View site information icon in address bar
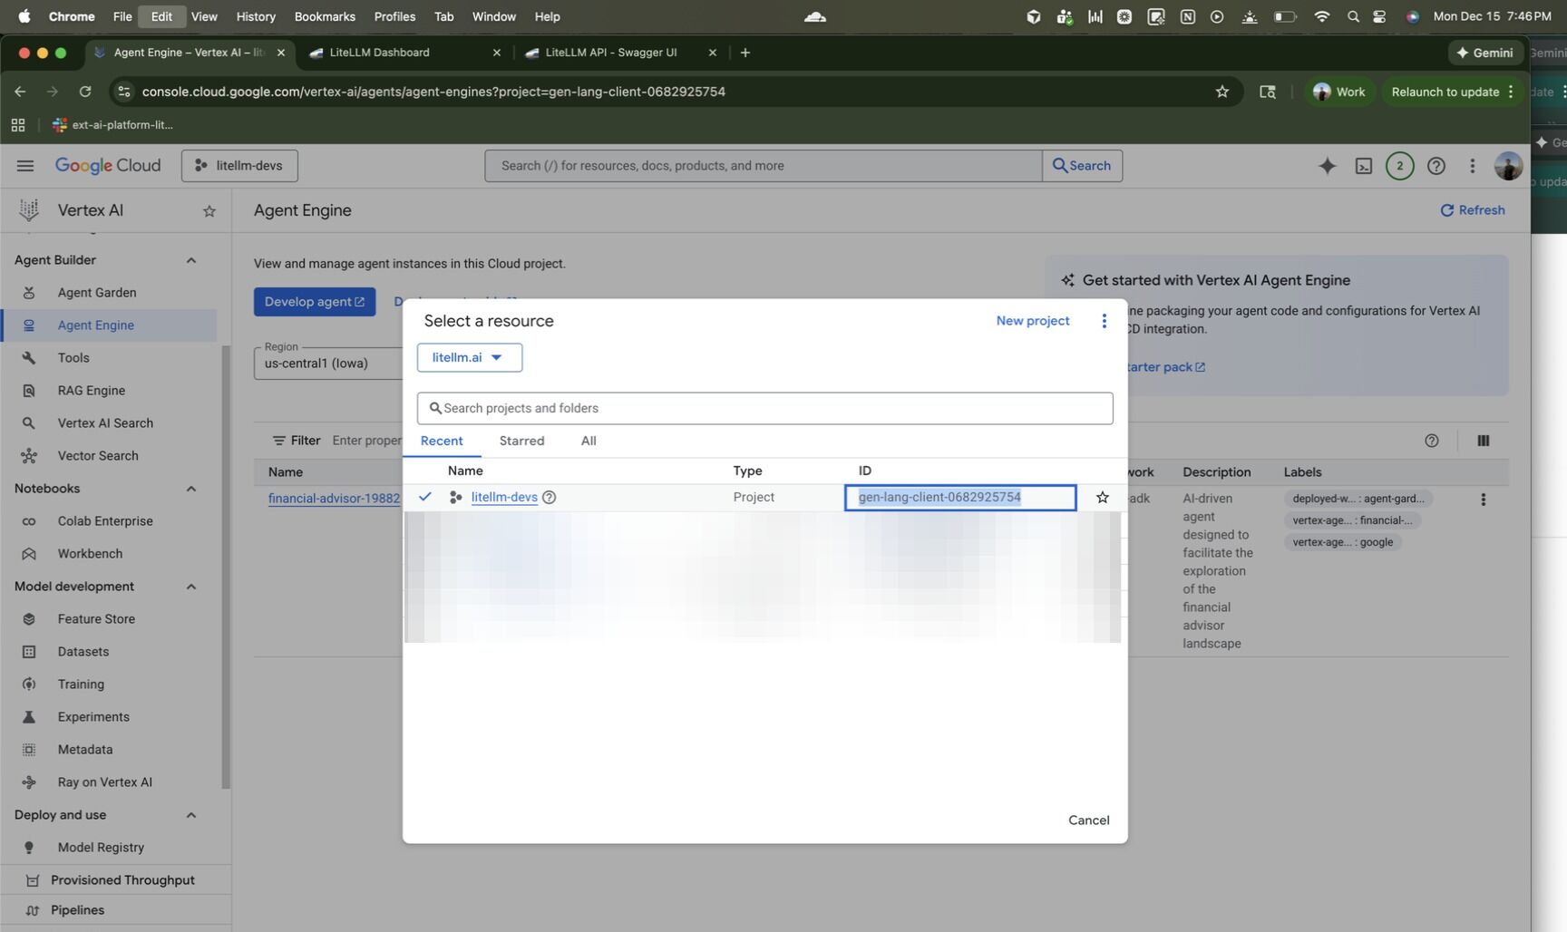The image size is (1567, 932). coord(124,92)
